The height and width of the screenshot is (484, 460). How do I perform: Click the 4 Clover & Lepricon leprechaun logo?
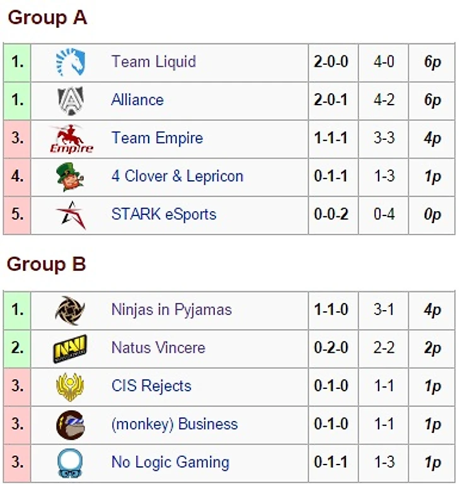pyautogui.click(x=69, y=177)
